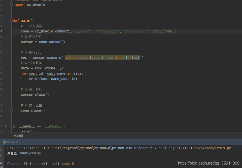Image resolution: width=242 pixels, height=168 pixels.
Task: Toggle folding of the conn.close() code region
Action: 11,110
